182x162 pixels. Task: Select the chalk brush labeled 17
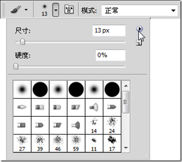[112, 143]
